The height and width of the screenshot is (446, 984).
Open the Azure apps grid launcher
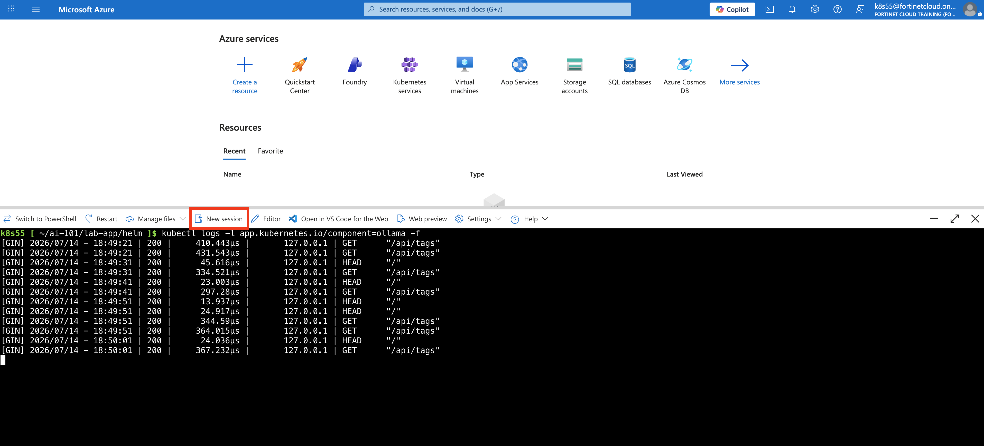tap(12, 9)
